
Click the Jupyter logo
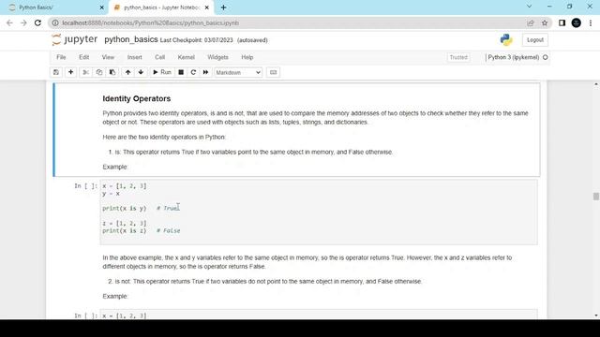point(75,39)
